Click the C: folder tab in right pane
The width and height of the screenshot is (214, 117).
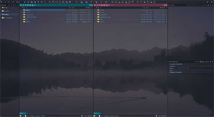97,113
